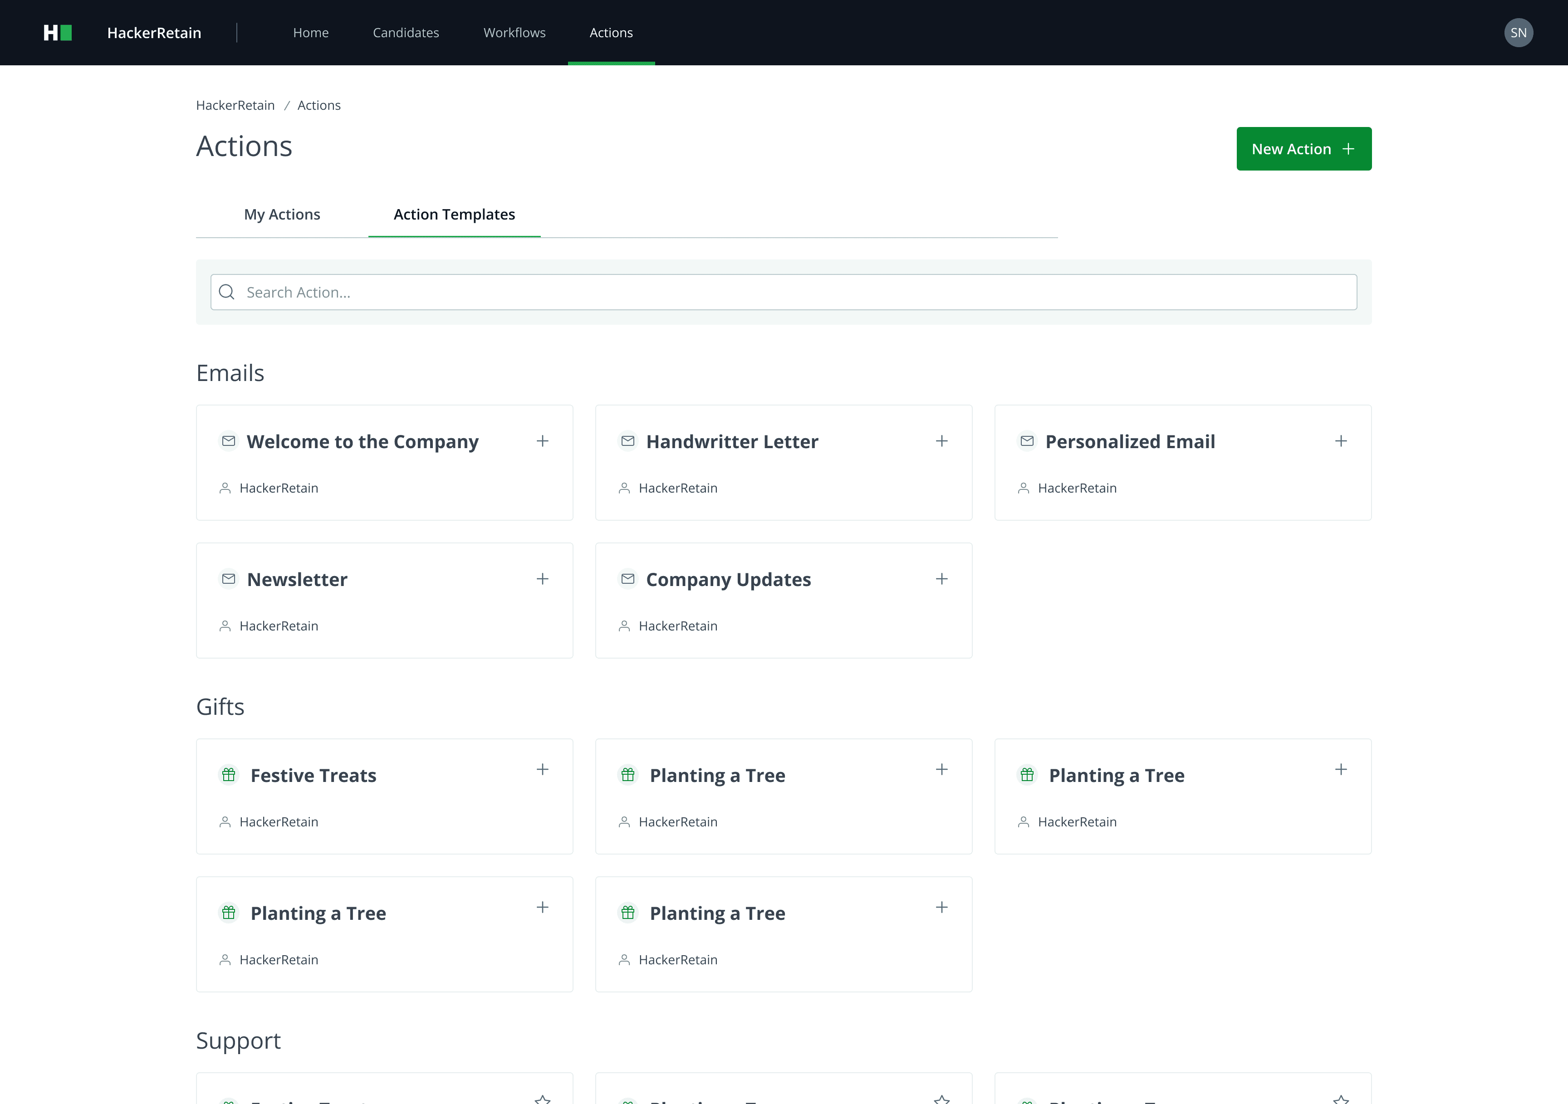Click the person icon on Festive Treats card

pos(225,822)
